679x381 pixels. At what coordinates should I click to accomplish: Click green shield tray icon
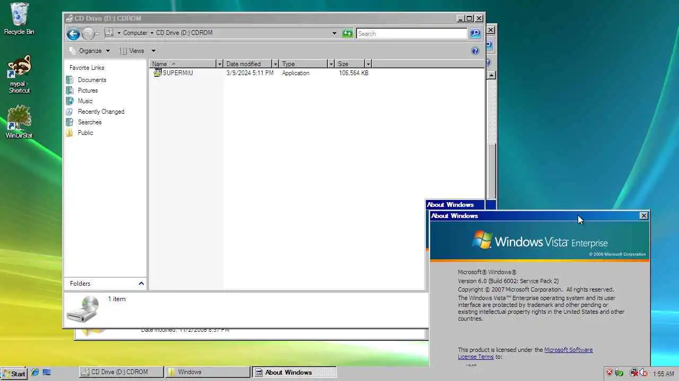click(x=619, y=373)
